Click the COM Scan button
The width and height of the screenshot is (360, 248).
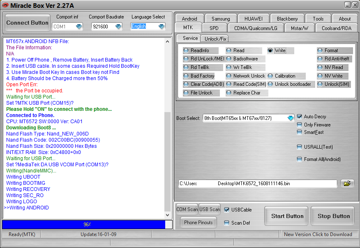tap(187, 209)
